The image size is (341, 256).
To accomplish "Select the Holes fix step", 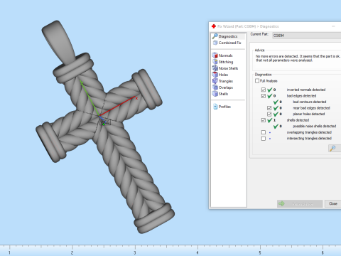I will click(220, 75).
